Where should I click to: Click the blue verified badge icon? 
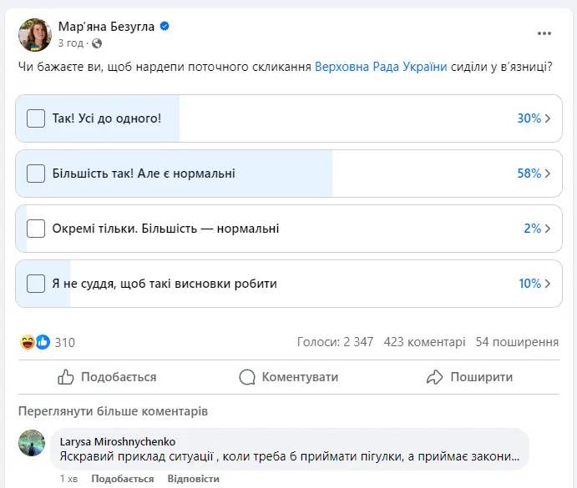[x=165, y=27]
